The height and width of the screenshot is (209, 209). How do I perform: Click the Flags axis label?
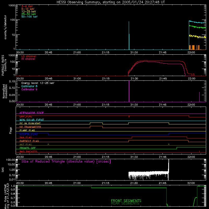11,130
